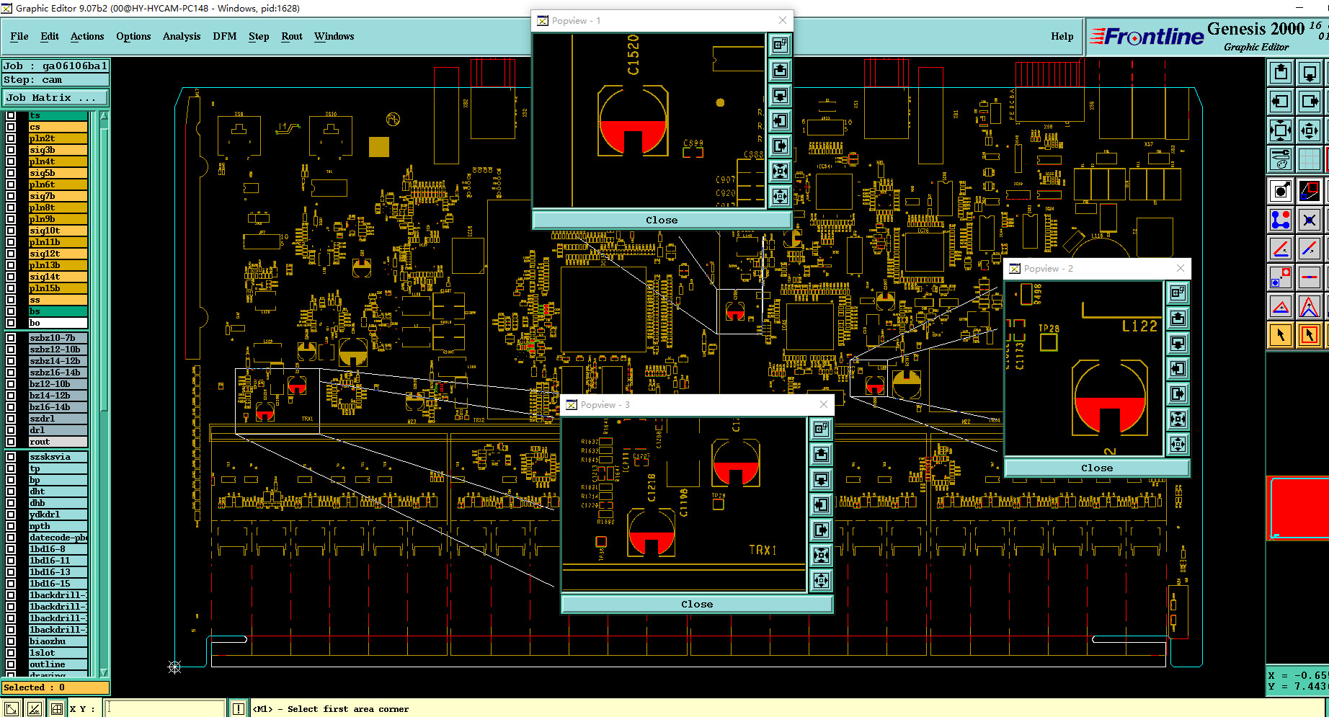The height and width of the screenshot is (717, 1329).
Task: Open the Options menu
Action: coord(133,36)
